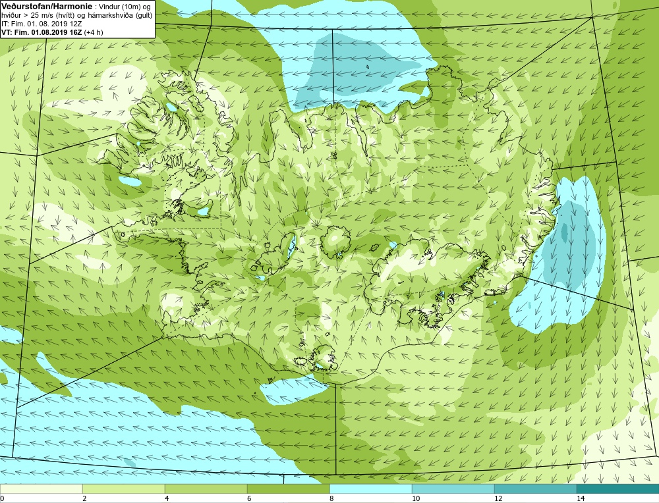The width and height of the screenshot is (659, 503).
Task: Click the initial time 'IT: Fim. 01. 08. 2019 12Z' line
Action: [42, 24]
